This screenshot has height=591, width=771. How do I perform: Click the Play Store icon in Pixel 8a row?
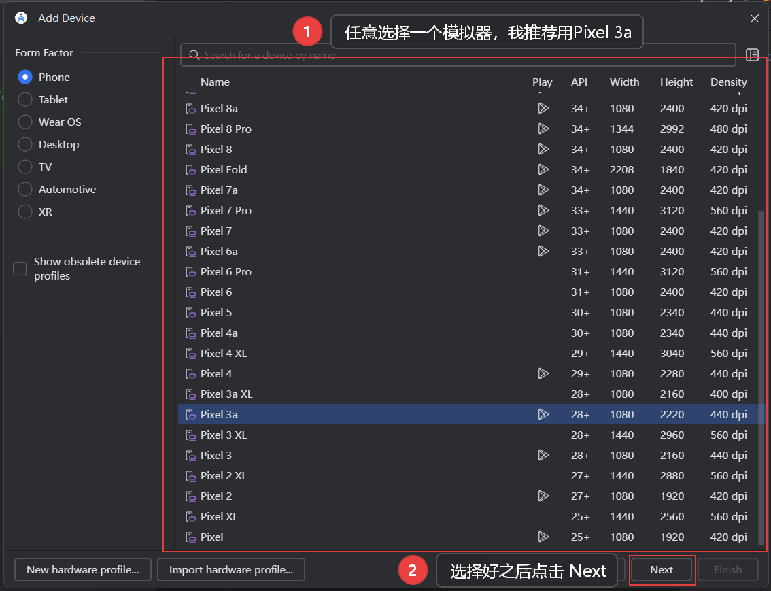[x=543, y=108]
